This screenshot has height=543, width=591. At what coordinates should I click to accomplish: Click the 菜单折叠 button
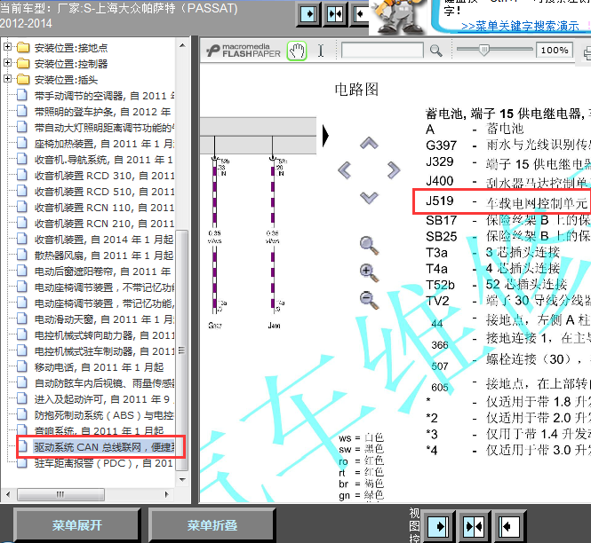pyautogui.click(x=212, y=525)
